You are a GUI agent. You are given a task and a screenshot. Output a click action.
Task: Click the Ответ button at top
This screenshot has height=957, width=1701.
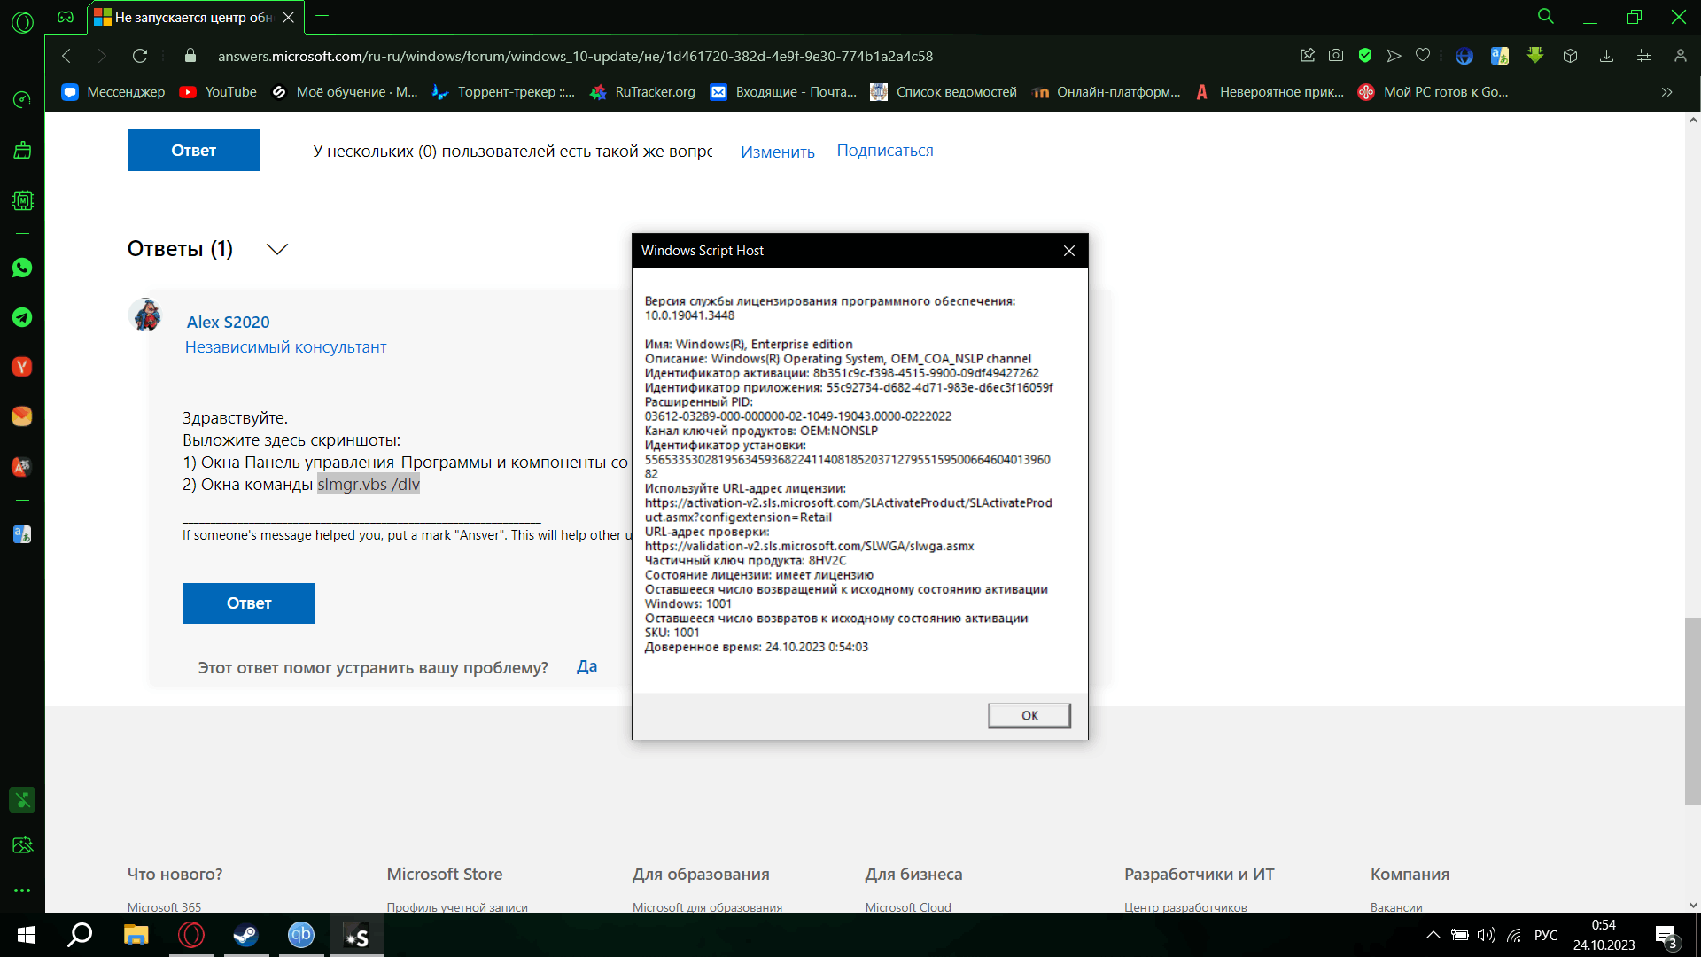(194, 151)
